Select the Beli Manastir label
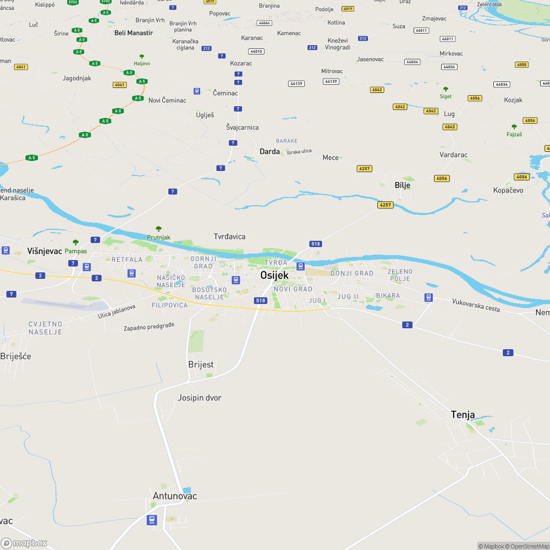 pos(134,33)
